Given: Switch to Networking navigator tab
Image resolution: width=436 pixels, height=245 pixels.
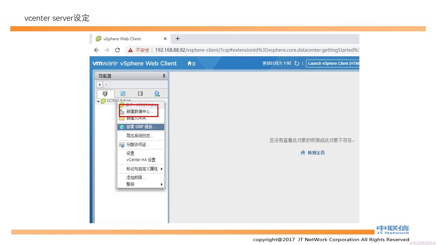Looking at the screenshot, I should coord(157,94).
